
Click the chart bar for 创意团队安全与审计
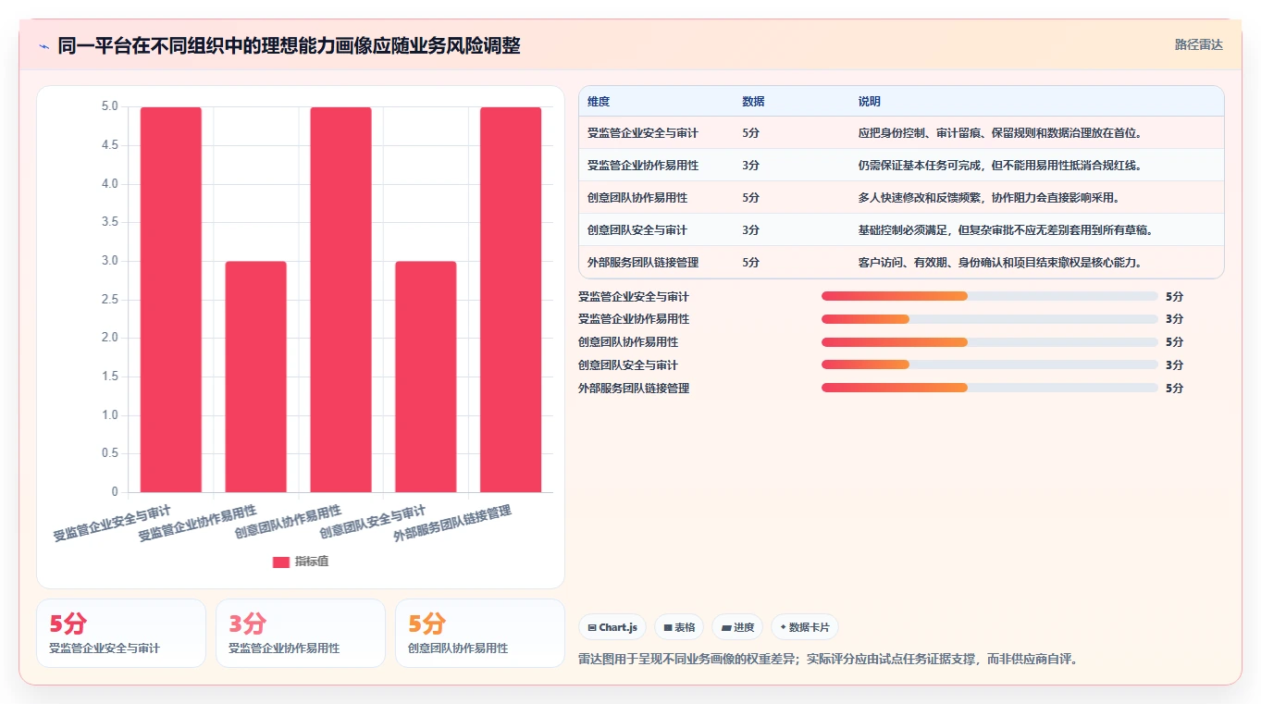coord(426,377)
